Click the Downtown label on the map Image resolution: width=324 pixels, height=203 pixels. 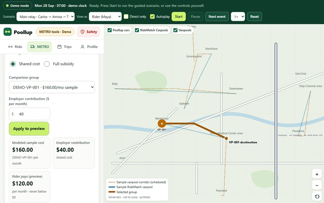236,89
